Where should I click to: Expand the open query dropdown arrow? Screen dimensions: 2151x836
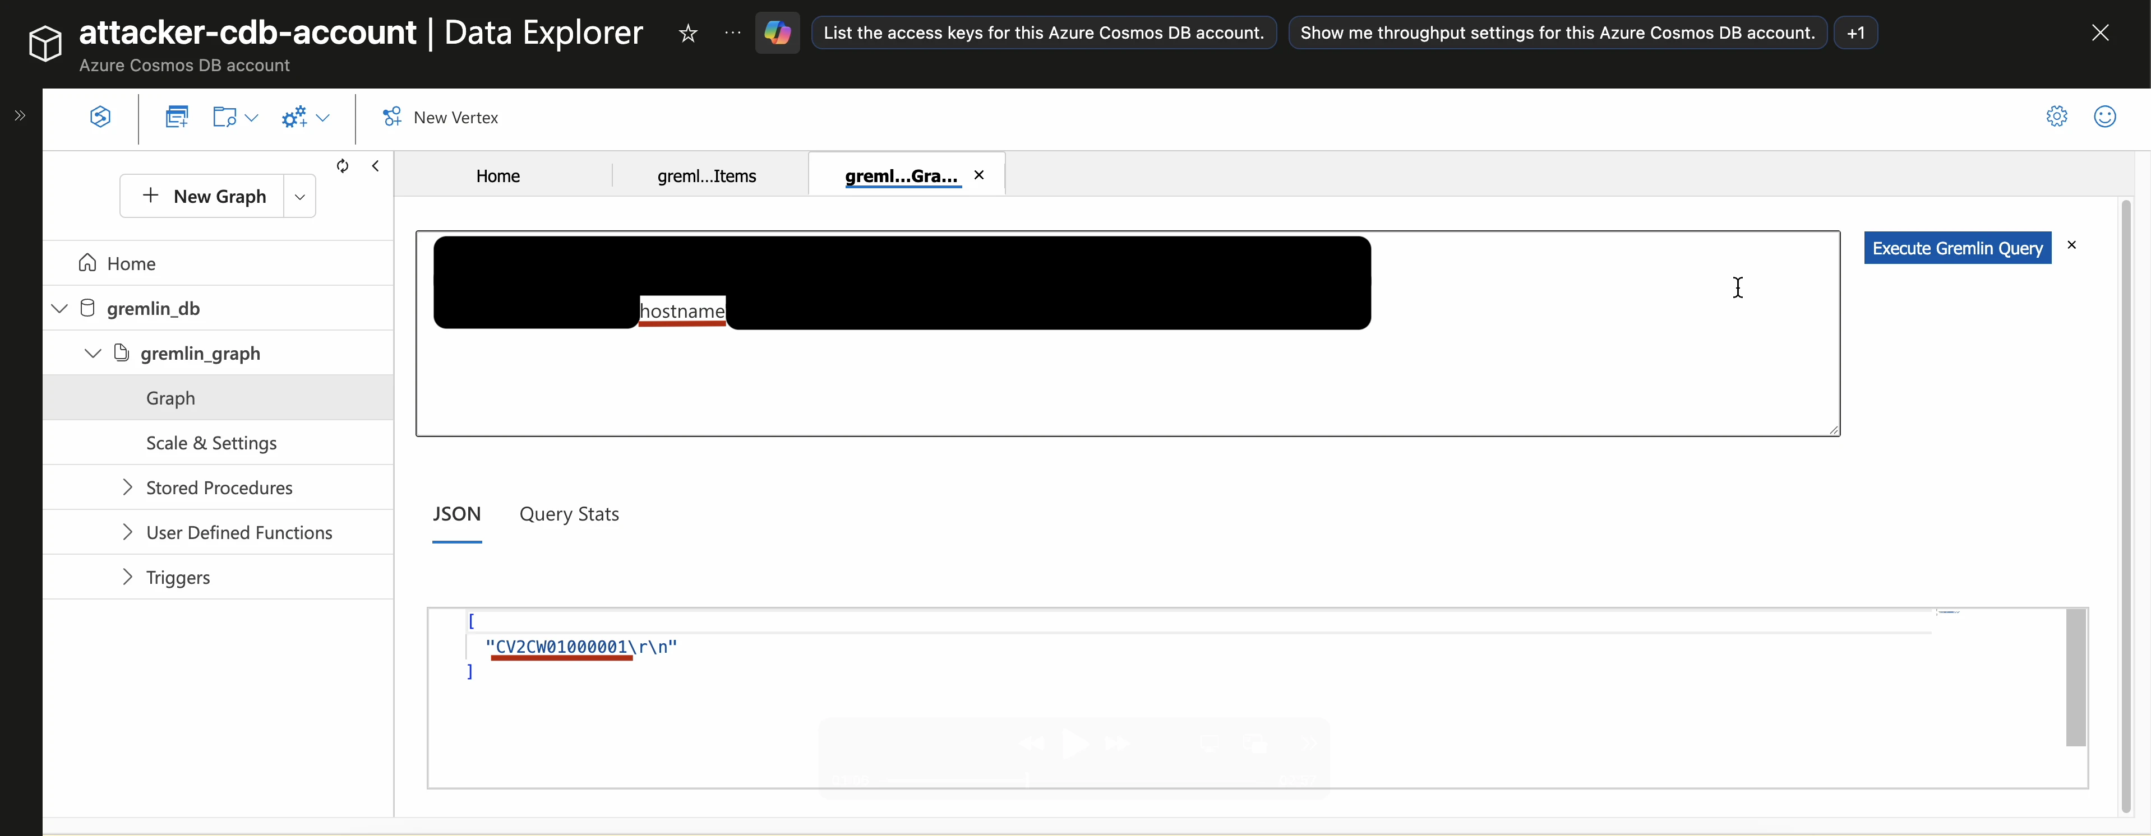251,118
